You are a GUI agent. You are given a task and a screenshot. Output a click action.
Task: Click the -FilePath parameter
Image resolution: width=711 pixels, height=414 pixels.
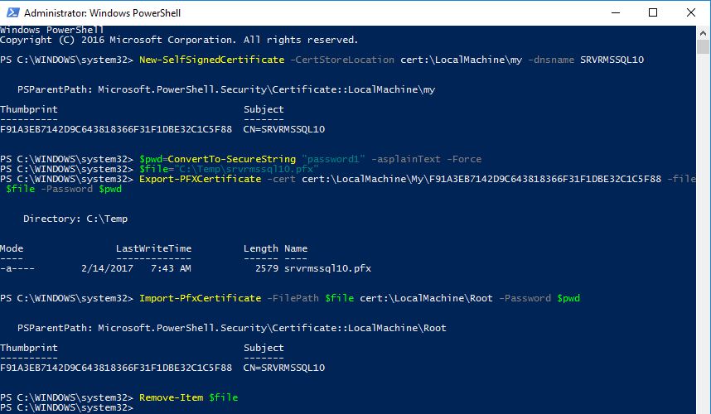tap(293, 299)
